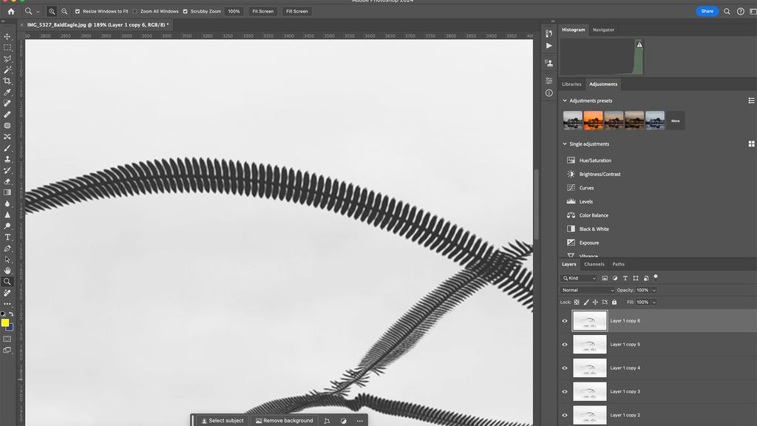Image resolution: width=757 pixels, height=426 pixels.
Task: Open the Opacity value dropdown
Action: (654, 290)
